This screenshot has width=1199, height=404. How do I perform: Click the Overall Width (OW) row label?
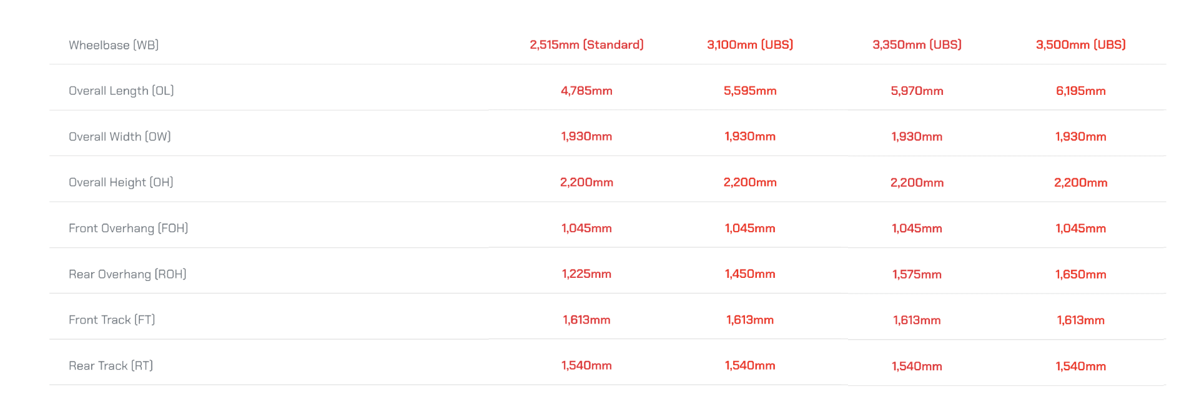(120, 136)
